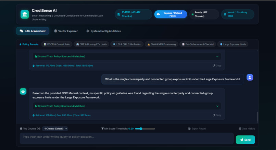Click the book icon in upper Ground Truth row
Viewport: 276px width, 150px height.
click(36, 56)
